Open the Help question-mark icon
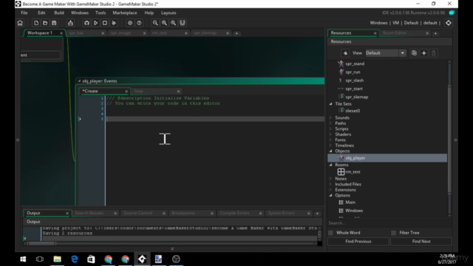 click(x=139, y=23)
